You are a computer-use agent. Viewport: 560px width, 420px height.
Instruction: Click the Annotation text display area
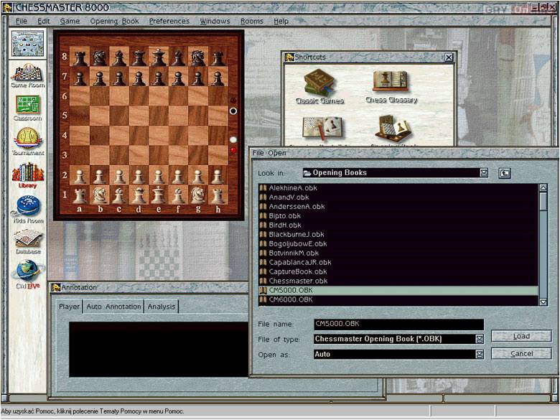(x=159, y=350)
